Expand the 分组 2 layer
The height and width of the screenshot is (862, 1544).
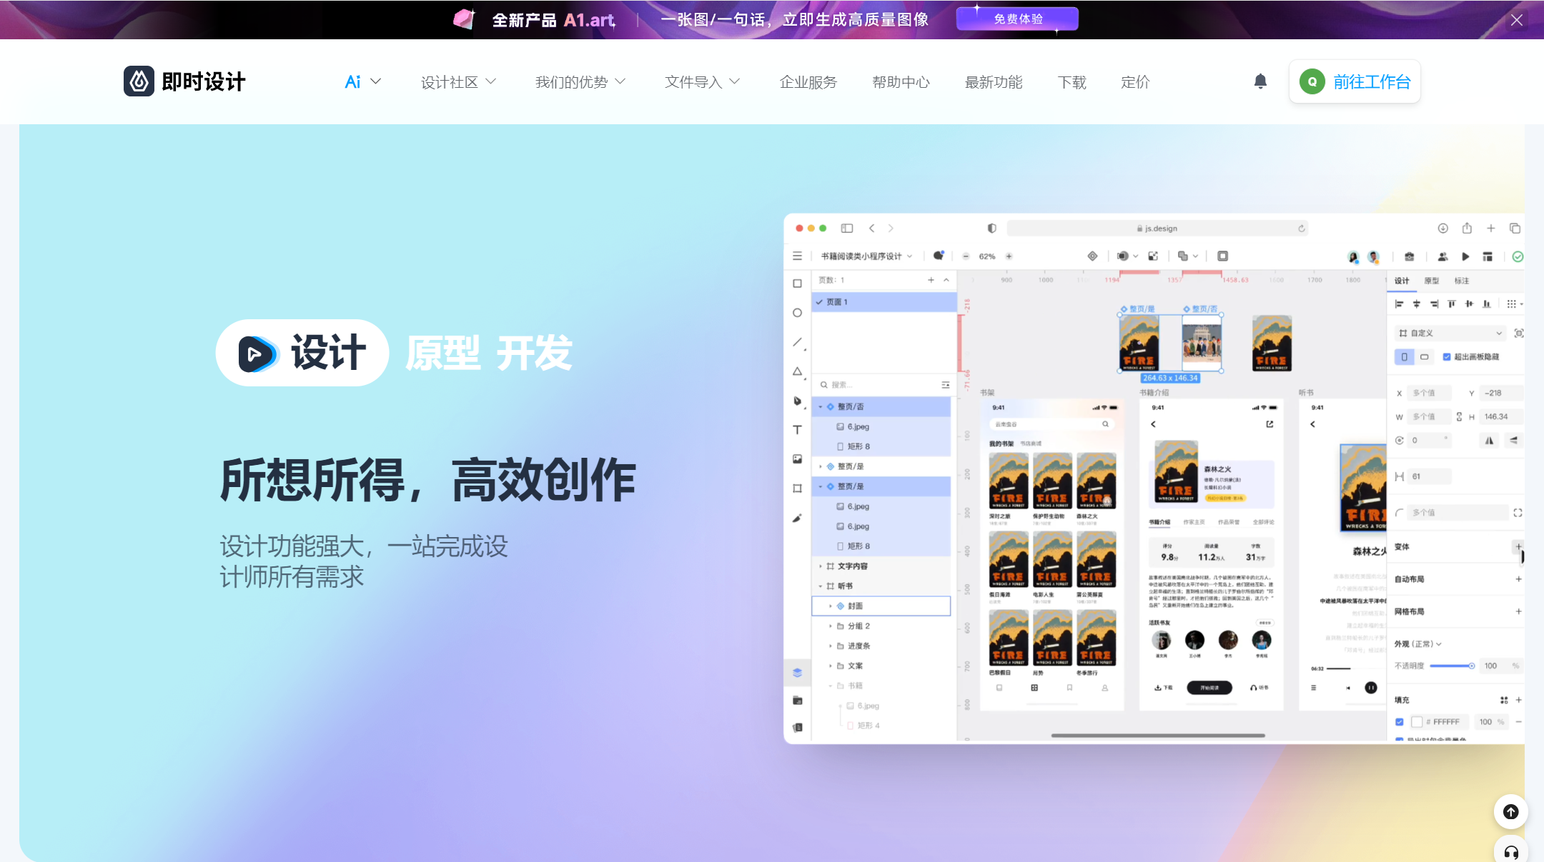[x=830, y=626]
